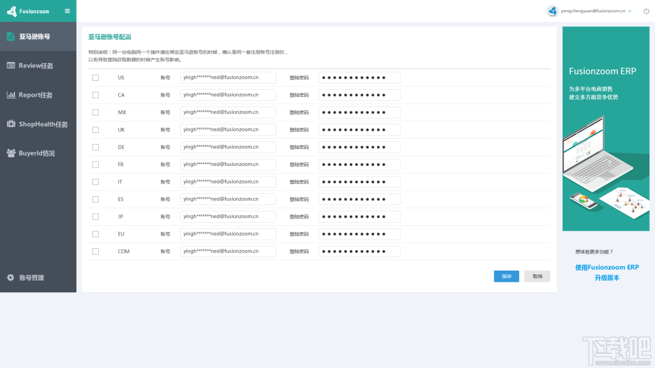Tick the IT marketplace checkbox
The image size is (655, 368).
pyautogui.click(x=96, y=182)
